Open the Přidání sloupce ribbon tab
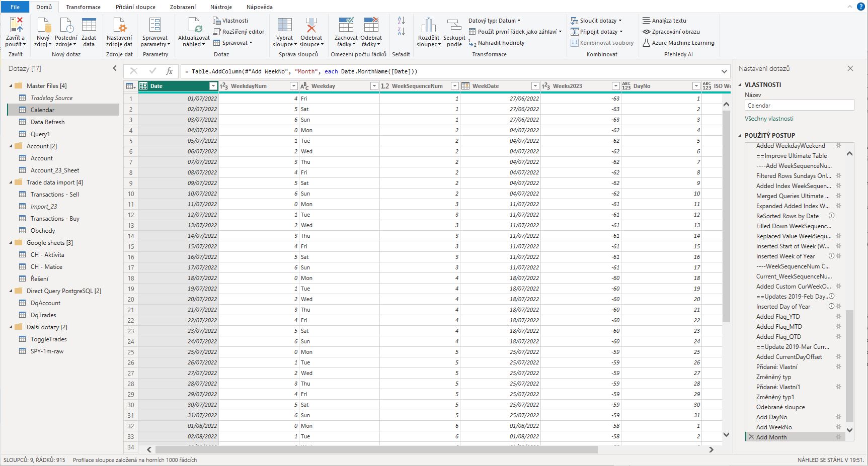 [135, 7]
